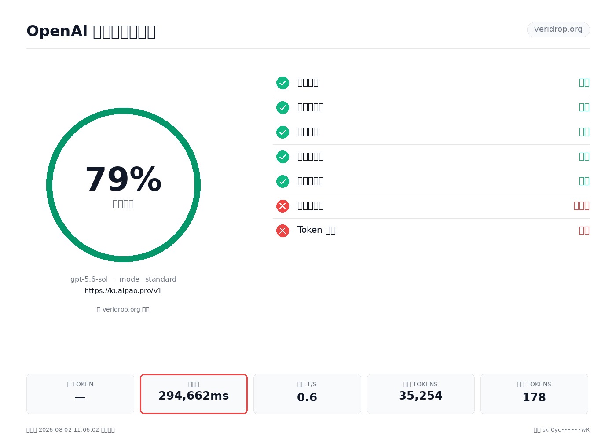Click the topmost green checkmark icon
Viewport: 616px width, 440px height.
tap(282, 83)
